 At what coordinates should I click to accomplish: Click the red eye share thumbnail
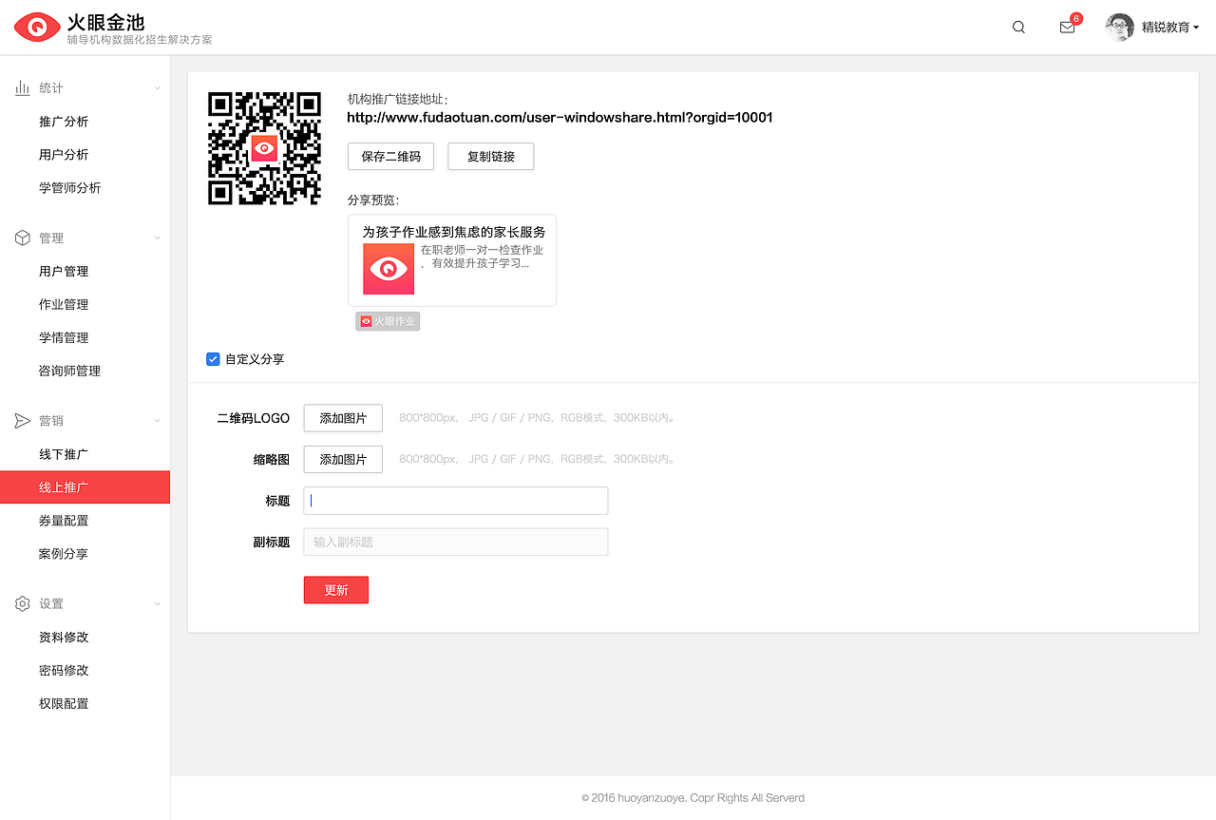pyautogui.click(x=389, y=269)
